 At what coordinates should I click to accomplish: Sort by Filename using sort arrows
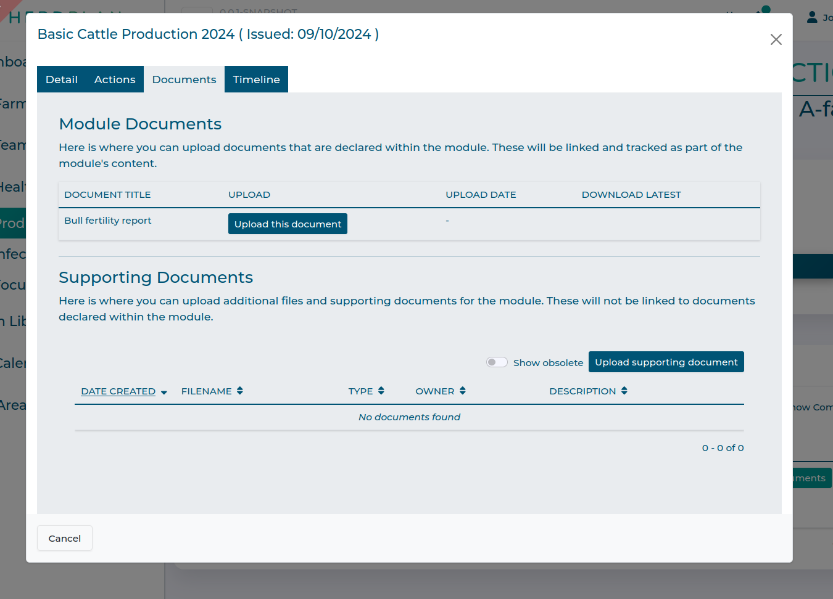click(239, 391)
